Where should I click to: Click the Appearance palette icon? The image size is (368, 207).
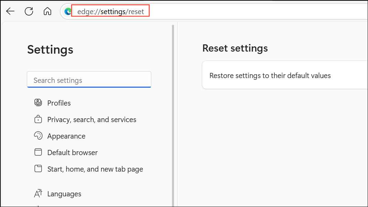click(x=38, y=136)
